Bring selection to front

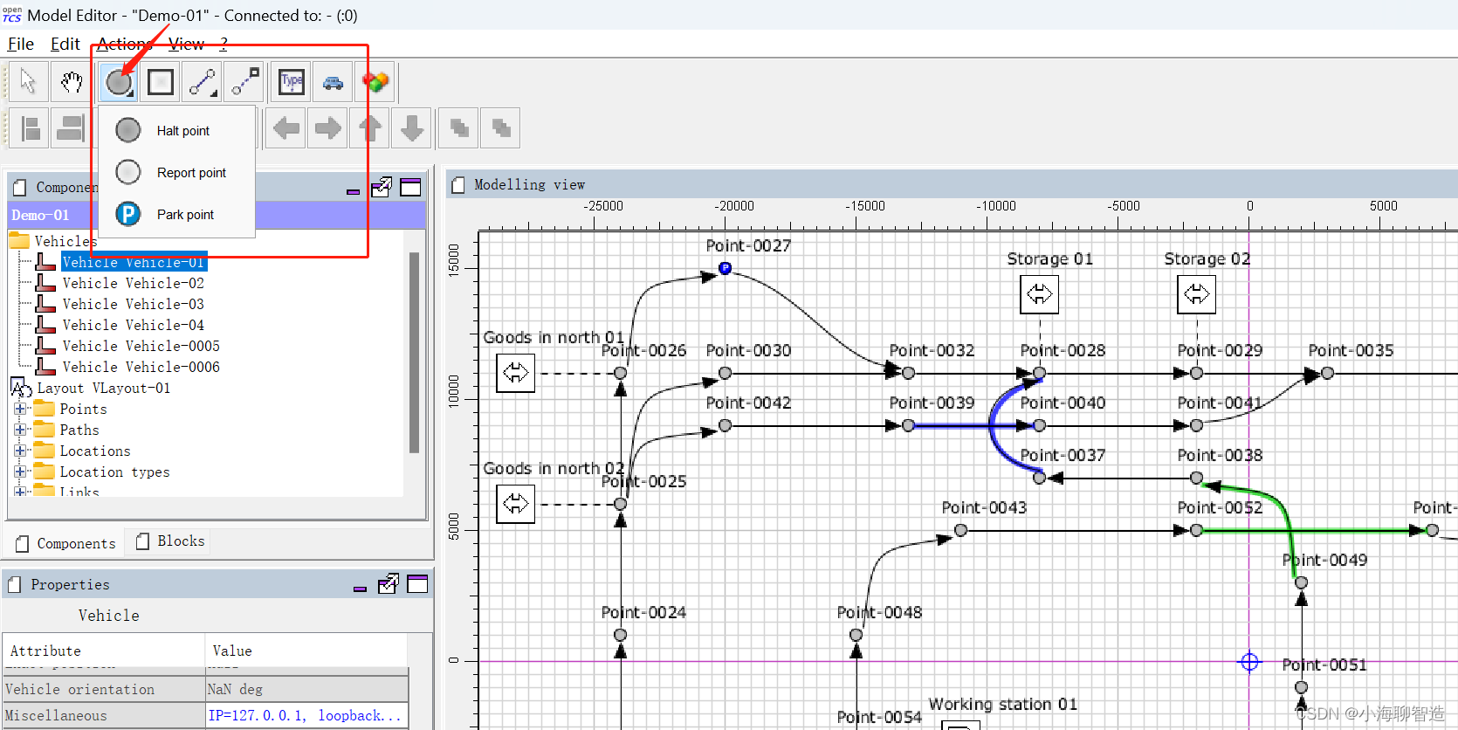click(x=458, y=128)
